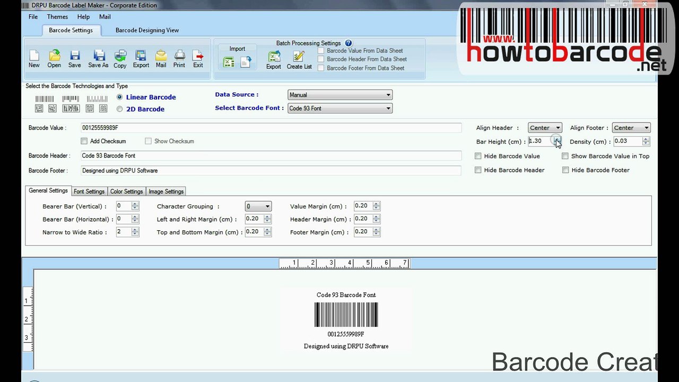This screenshot has height=382, width=679.
Task: Check the Hide Barcode Header box
Action: click(x=478, y=170)
